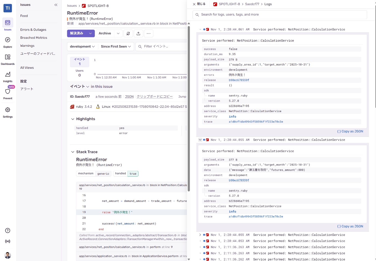Open All Views in sidebar
Image resolution: width=376 pixels, height=261 pixels.
(27, 68)
